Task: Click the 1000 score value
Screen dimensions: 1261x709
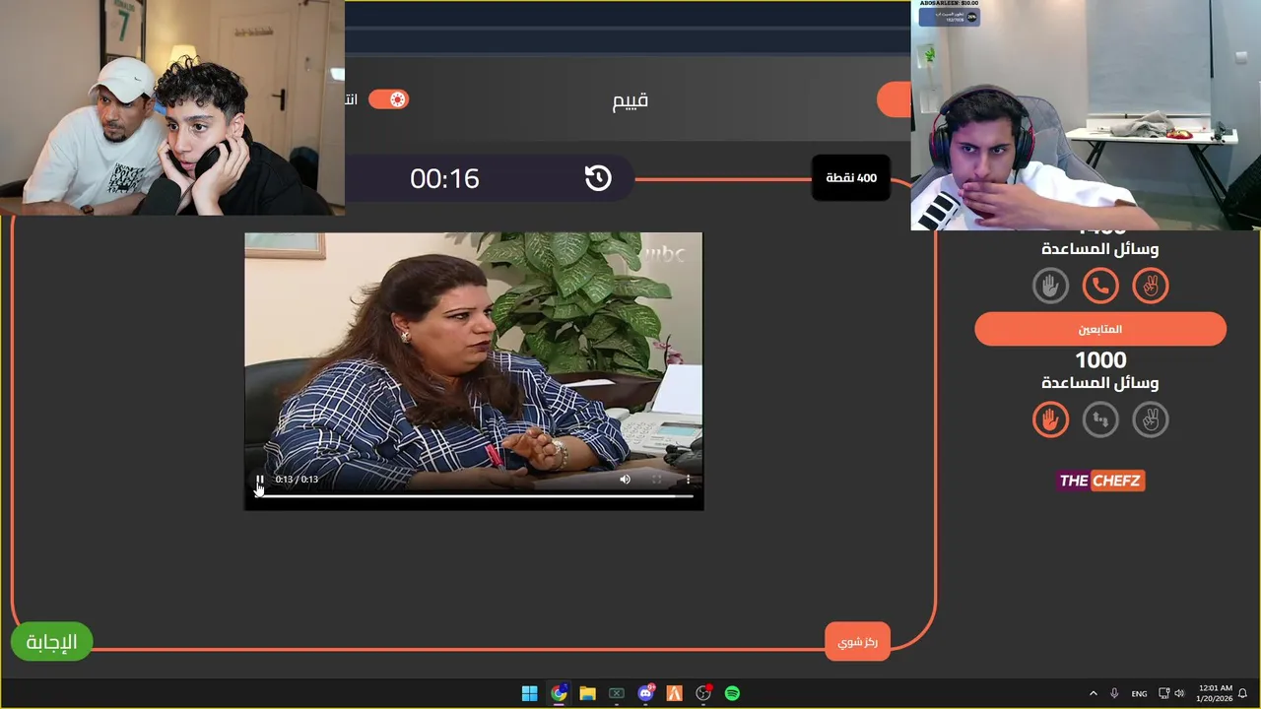Action: (x=1100, y=360)
